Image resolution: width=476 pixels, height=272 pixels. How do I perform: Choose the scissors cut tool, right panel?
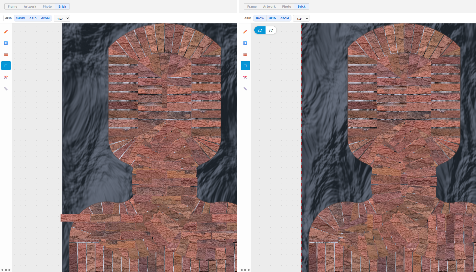245,77
